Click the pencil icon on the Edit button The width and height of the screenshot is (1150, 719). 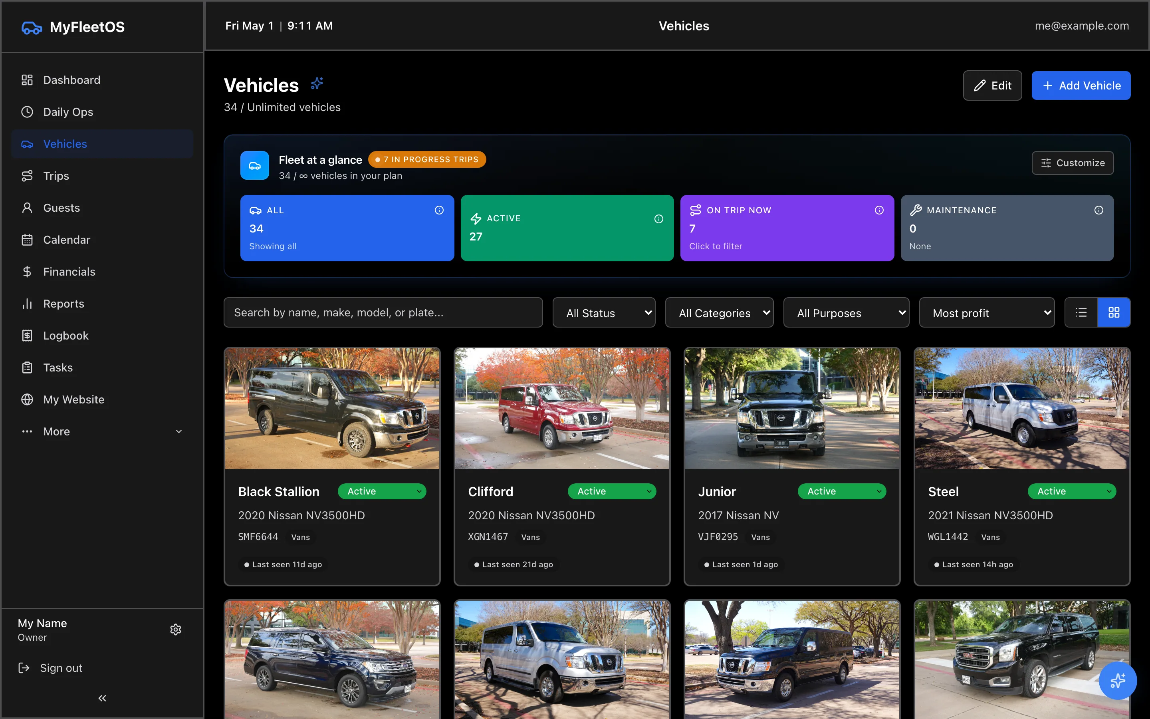tap(979, 85)
